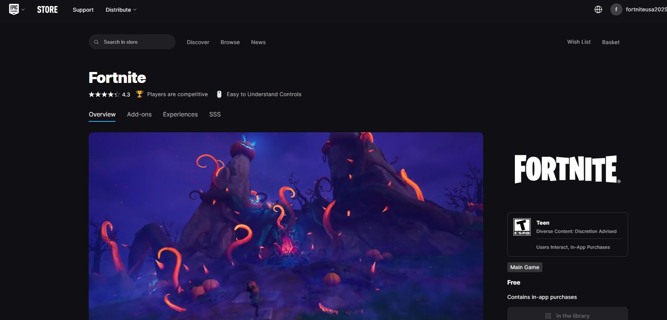The width and height of the screenshot is (667, 320).
Task: Open the News section
Action: 258,42
